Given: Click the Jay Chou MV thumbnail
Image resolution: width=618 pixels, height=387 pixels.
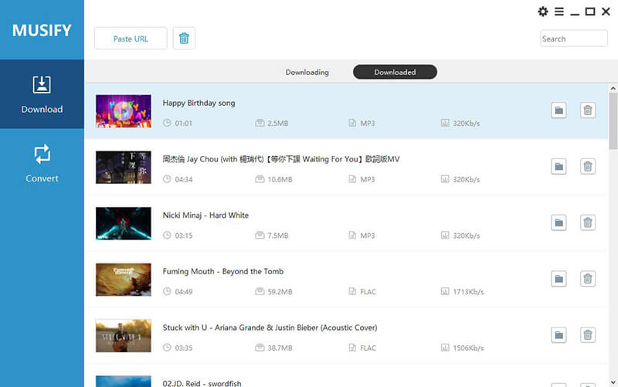Looking at the screenshot, I should (x=124, y=167).
